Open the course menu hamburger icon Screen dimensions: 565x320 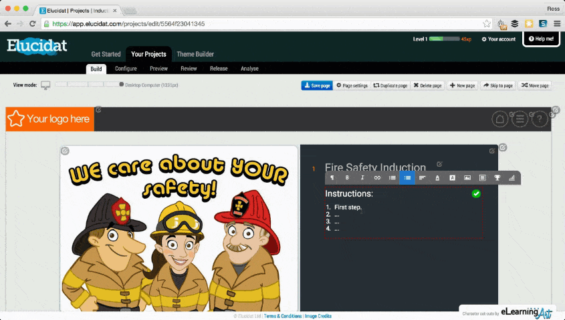[x=520, y=119]
